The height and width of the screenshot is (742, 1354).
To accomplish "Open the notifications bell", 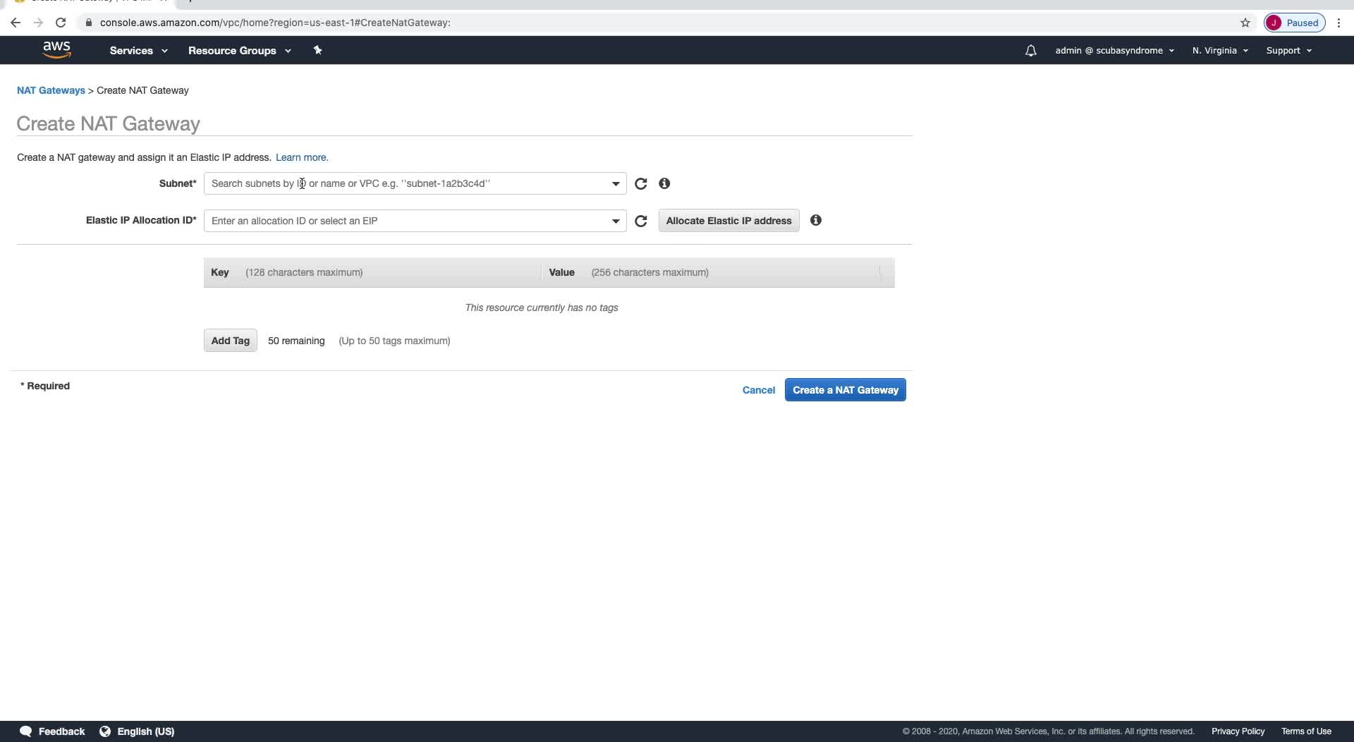I will [1030, 51].
